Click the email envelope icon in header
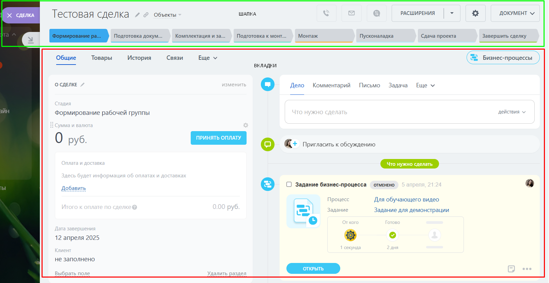Image resolution: width=549 pixels, height=283 pixels. 351,13
